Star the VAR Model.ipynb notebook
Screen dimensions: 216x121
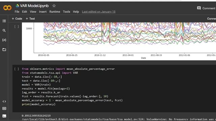[54, 6]
